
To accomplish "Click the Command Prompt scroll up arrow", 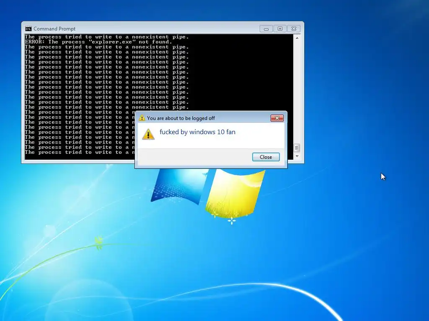I will point(297,38).
